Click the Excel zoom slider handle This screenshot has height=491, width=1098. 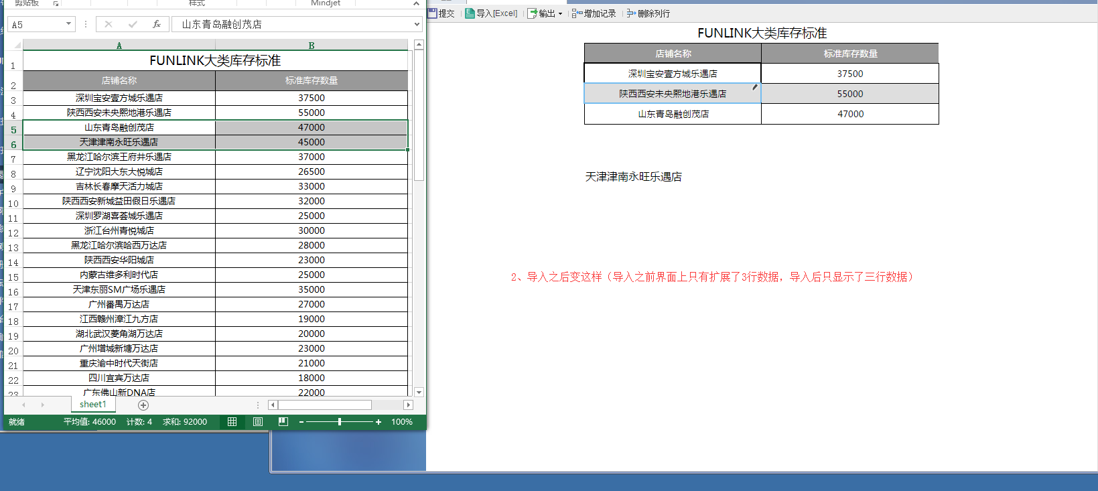pos(340,422)
